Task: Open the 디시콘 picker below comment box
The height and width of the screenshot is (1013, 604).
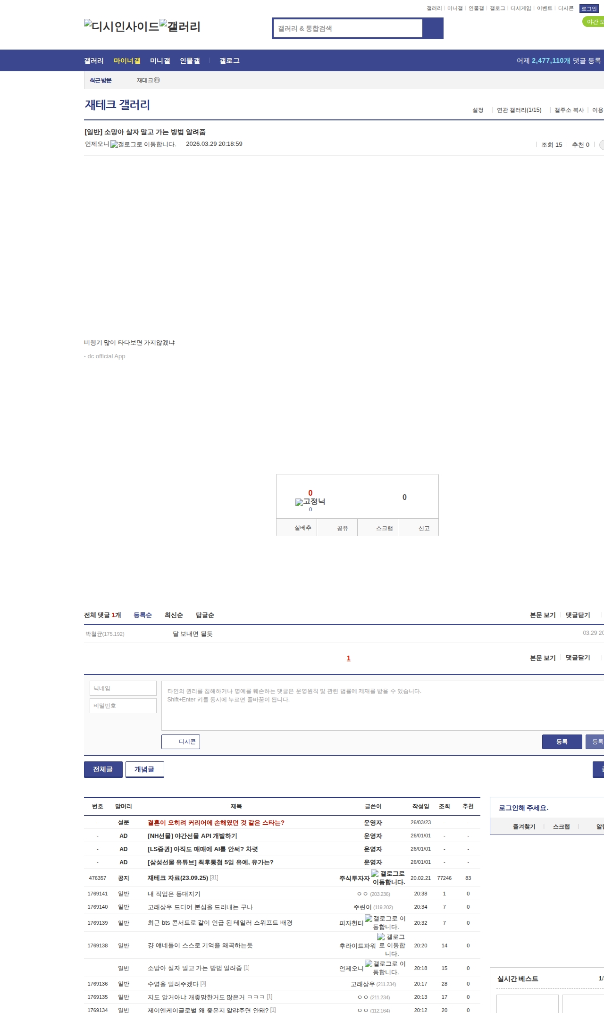Action: (181, 742)
